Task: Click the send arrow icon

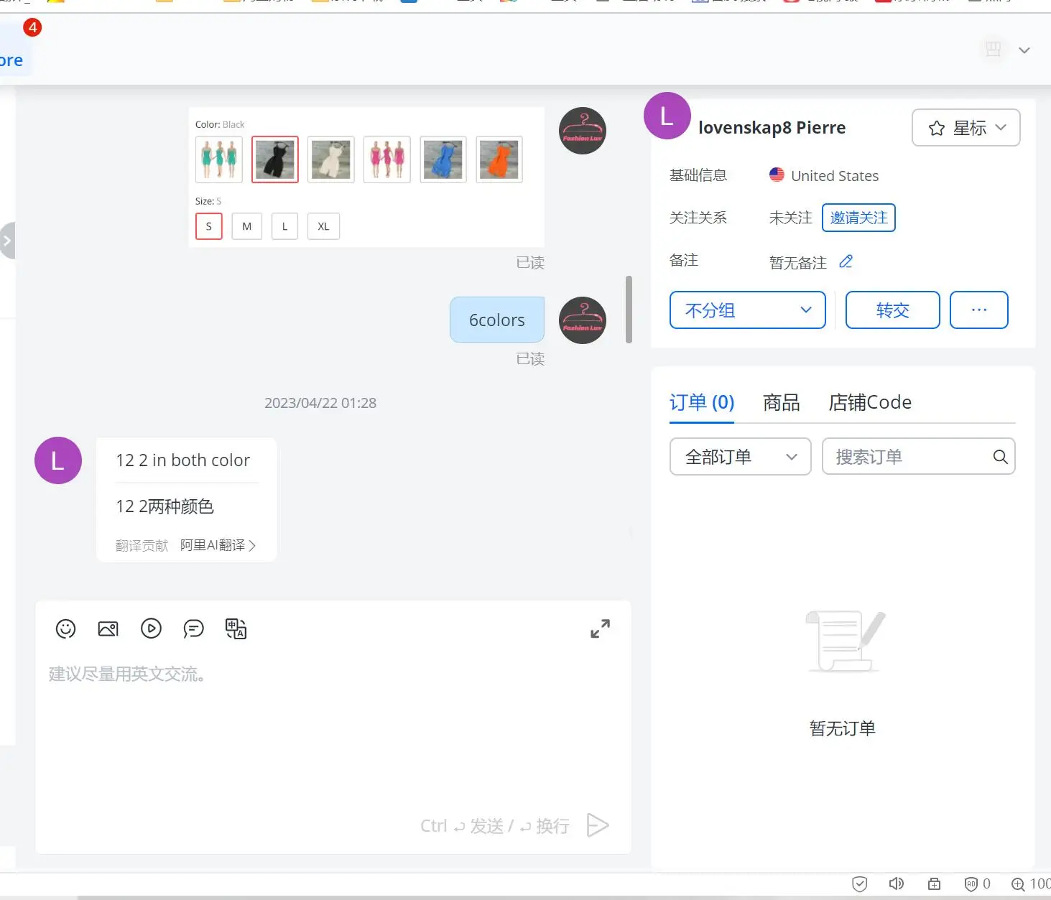Action: point(598,825)
